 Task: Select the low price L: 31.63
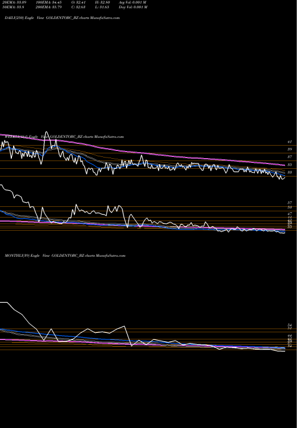(102, 7)
